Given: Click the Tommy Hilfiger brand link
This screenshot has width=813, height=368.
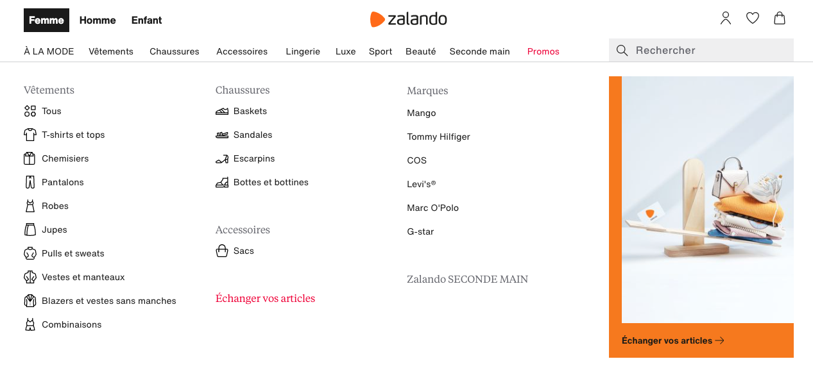Looking at the screenshot, I should [x=439, y=137].
